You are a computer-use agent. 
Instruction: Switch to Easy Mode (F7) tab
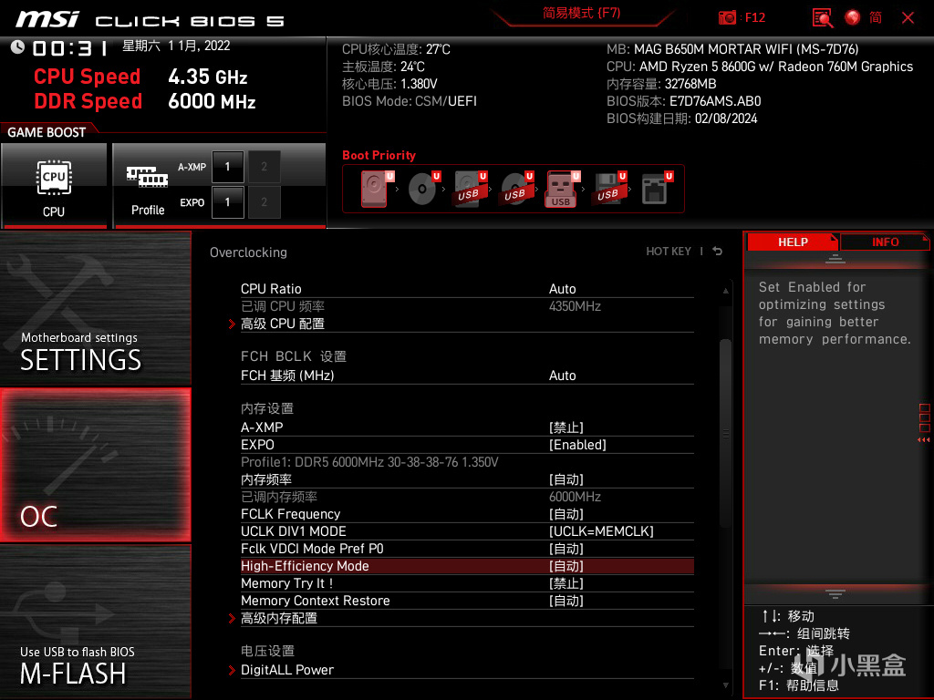tap(581, 13)
